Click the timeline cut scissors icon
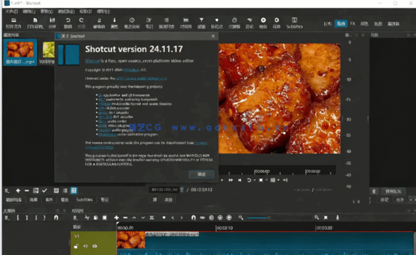 click(87, 218)
